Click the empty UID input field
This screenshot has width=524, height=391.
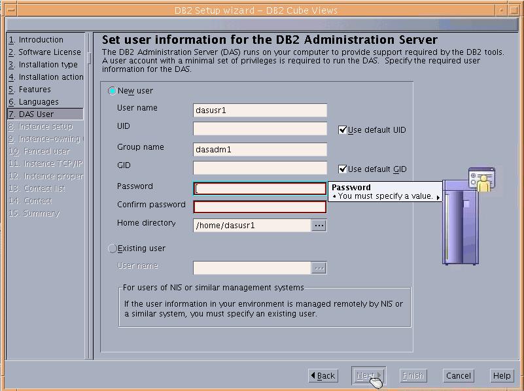(260, 129)
